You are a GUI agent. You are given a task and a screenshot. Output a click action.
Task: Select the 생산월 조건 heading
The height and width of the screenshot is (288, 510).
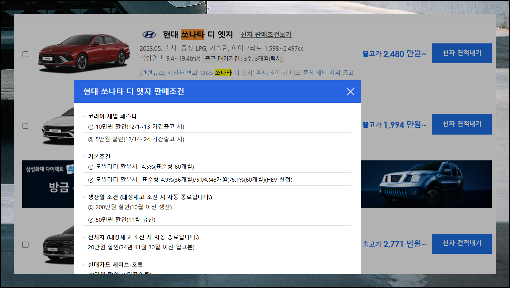150,197
